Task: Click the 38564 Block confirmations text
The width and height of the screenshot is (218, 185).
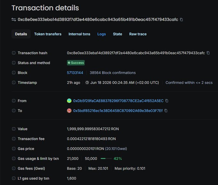Action: point(113,72)
